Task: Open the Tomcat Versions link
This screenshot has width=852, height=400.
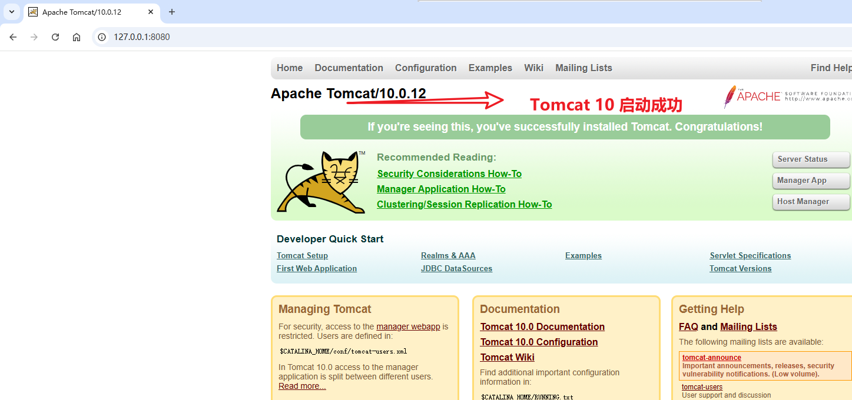Action: [x=740, y=268]
